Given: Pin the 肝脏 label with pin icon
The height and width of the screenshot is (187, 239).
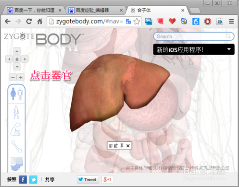Looking at the screenshot, I should [x=122, y=146].
